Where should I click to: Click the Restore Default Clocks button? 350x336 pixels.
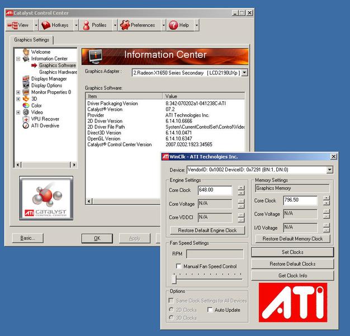point(292,264)
